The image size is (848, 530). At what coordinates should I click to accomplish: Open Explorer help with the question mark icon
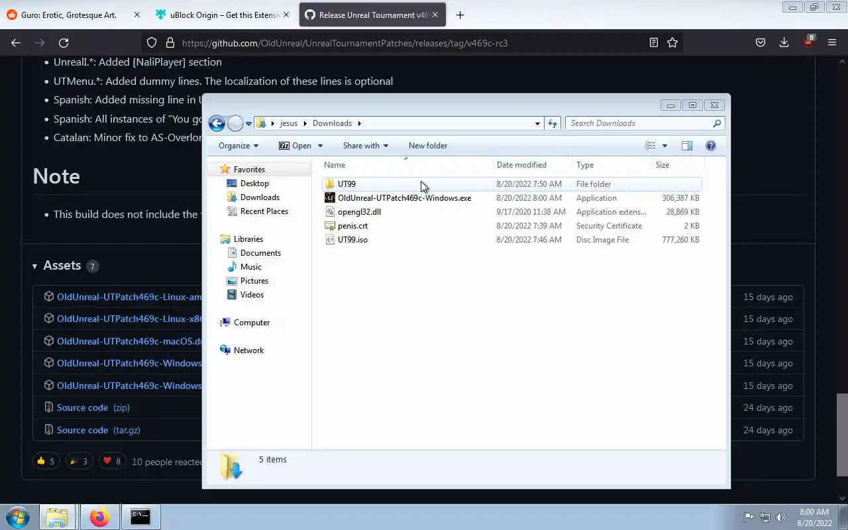[x=711, y=146]
